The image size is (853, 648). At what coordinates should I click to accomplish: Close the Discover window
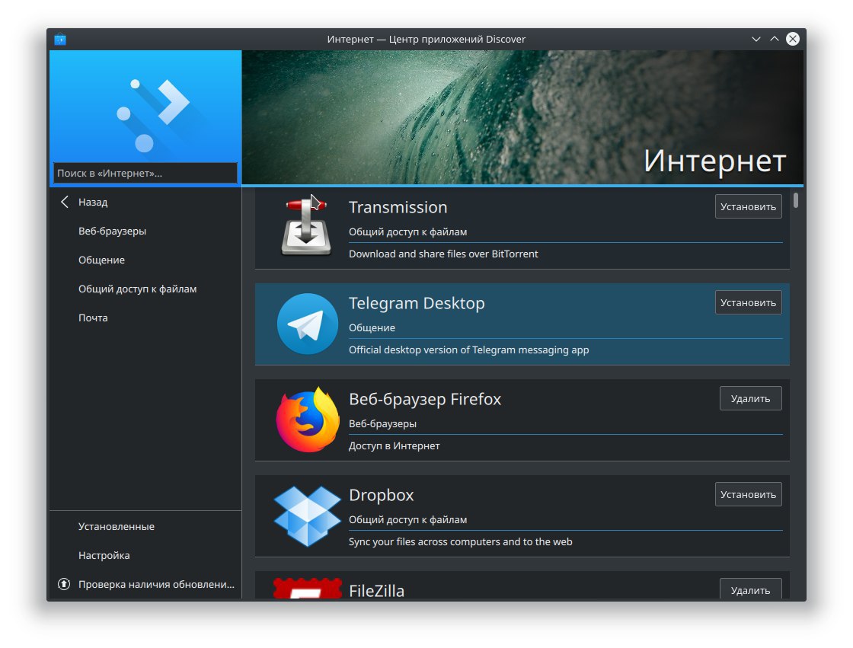[793, 39]
